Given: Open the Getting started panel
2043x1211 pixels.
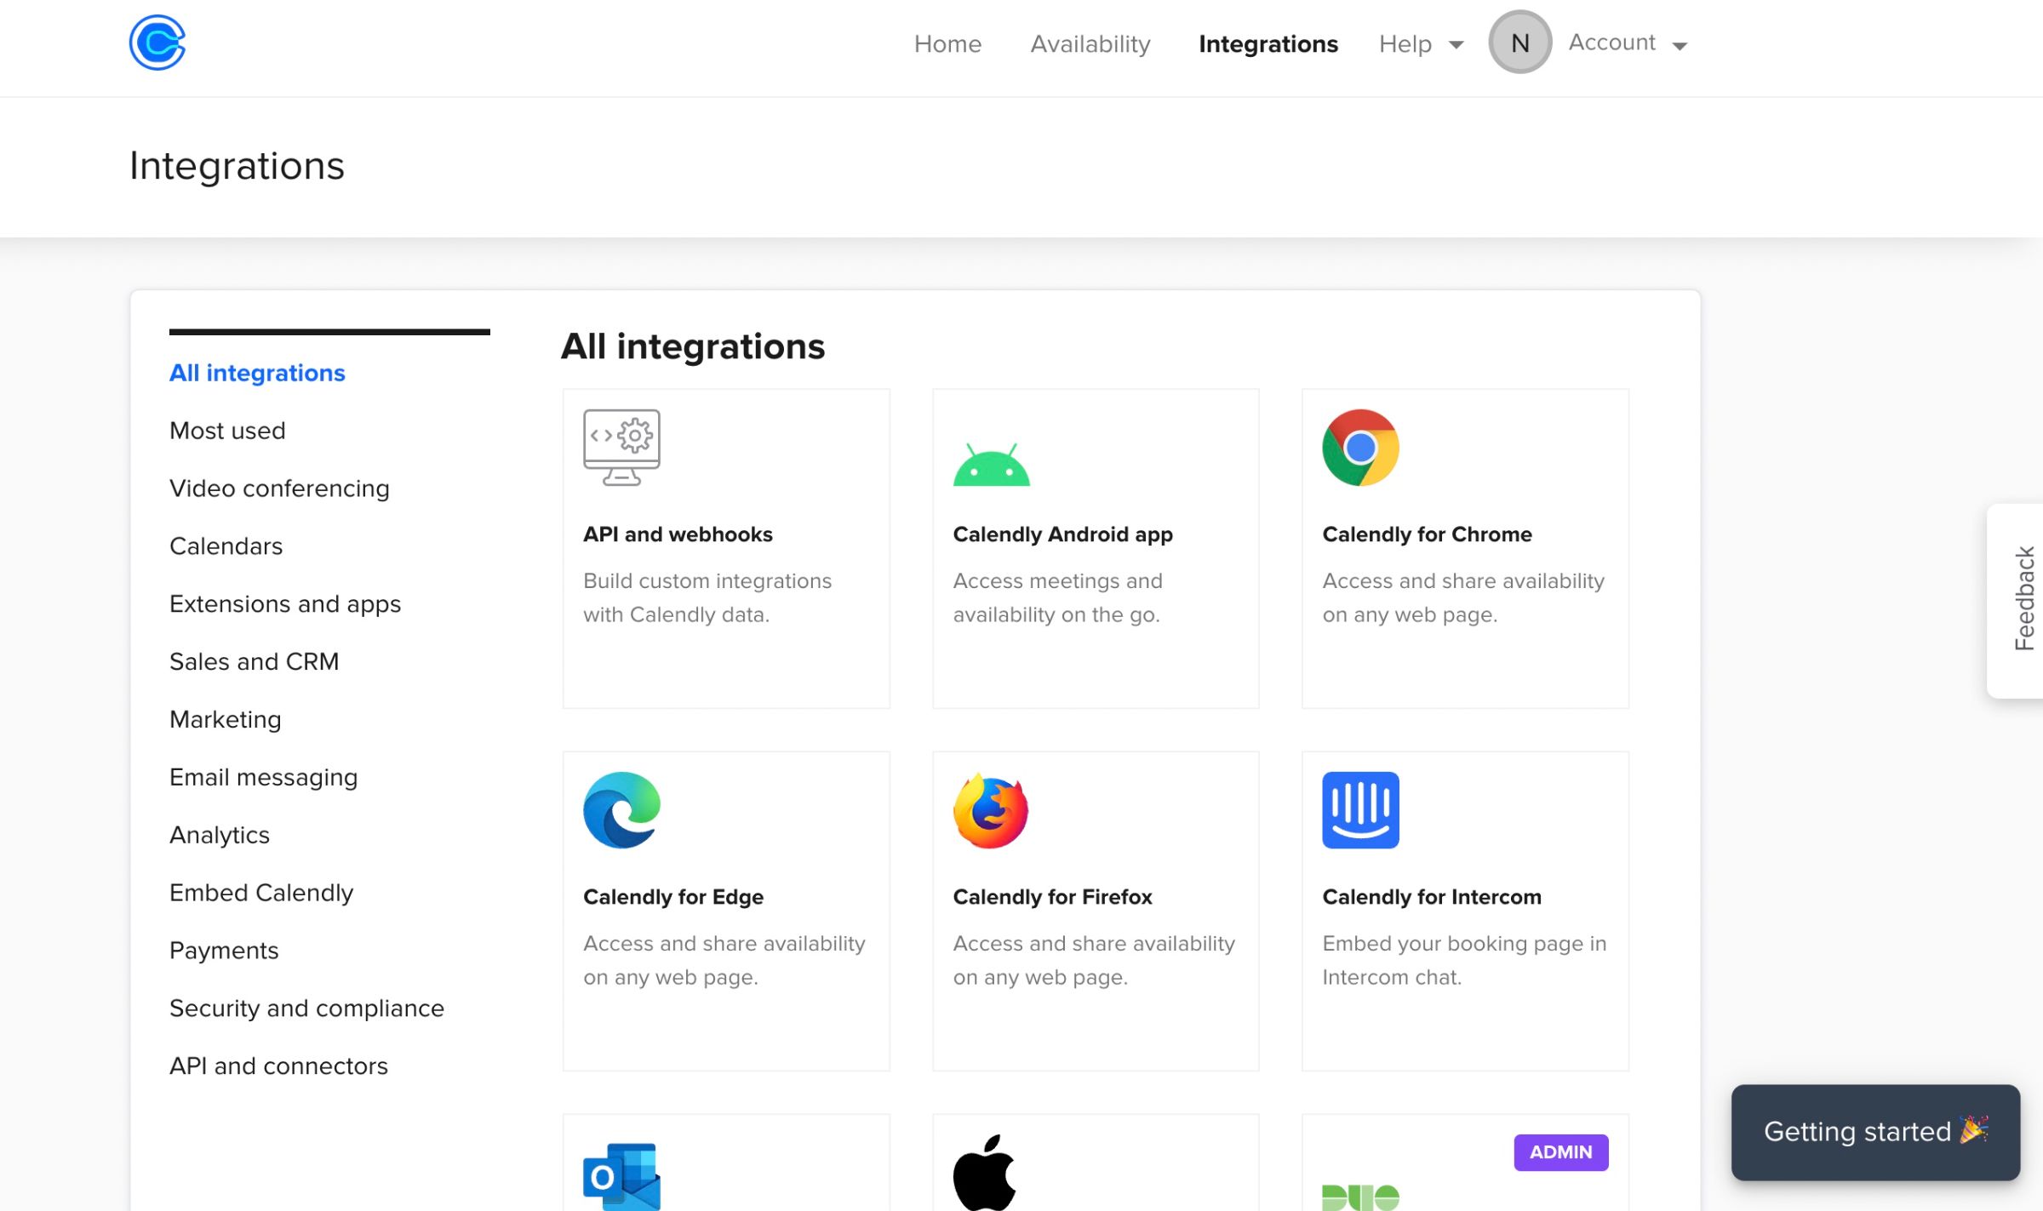Looking at the screenshot, I should point(1875,1132).
